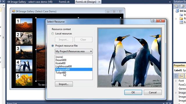Open the Error List window position dropdown arrow

pos(164,103)
